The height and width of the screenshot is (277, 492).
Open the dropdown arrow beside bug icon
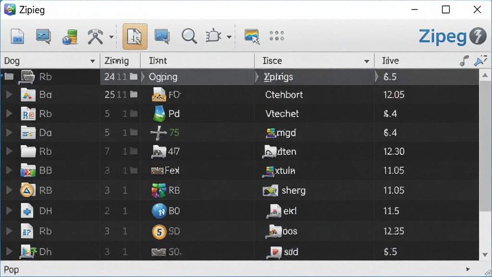point(229,37)
